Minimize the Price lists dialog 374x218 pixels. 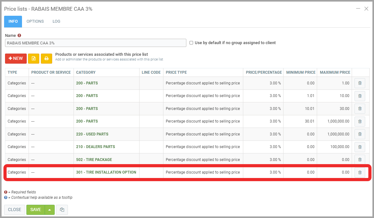[x=358, y=9]
